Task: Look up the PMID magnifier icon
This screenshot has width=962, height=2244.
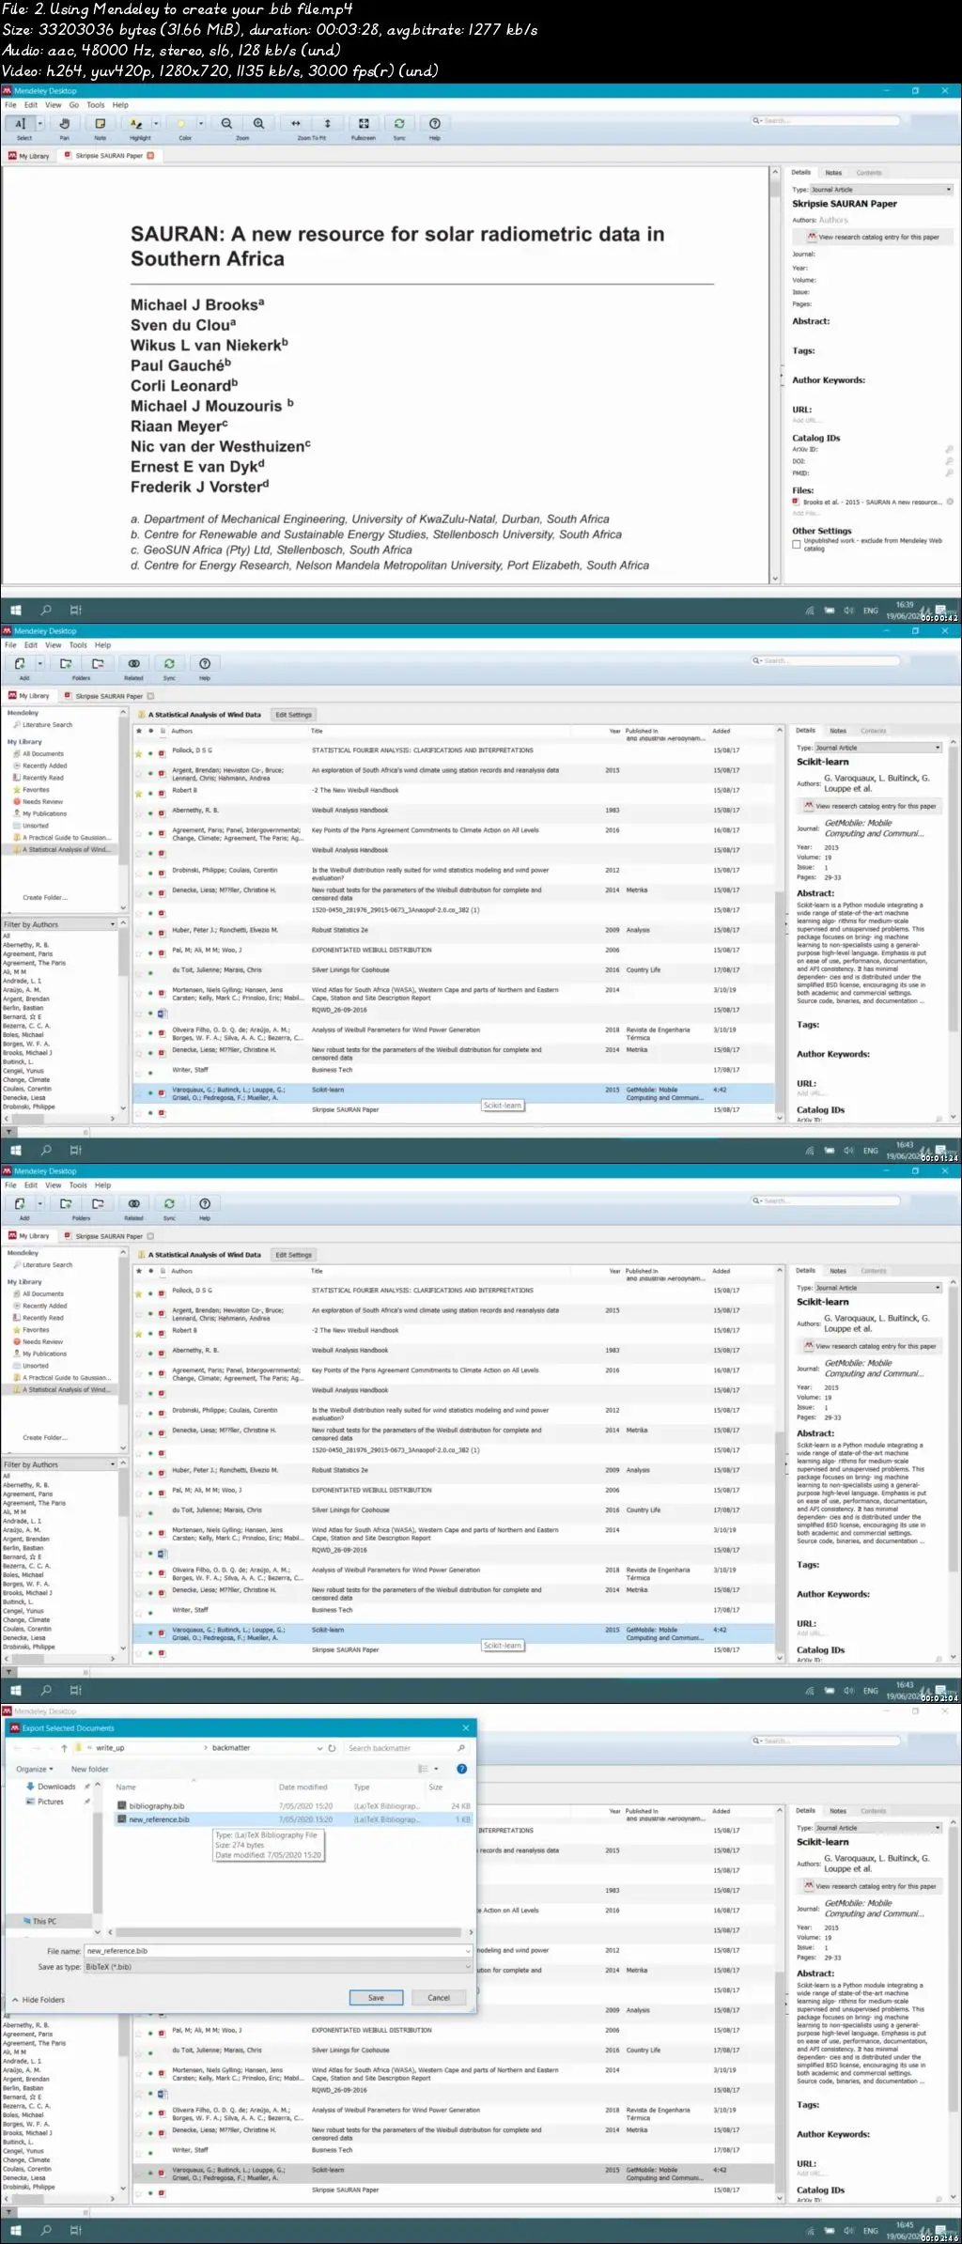Action: [949, 473]
